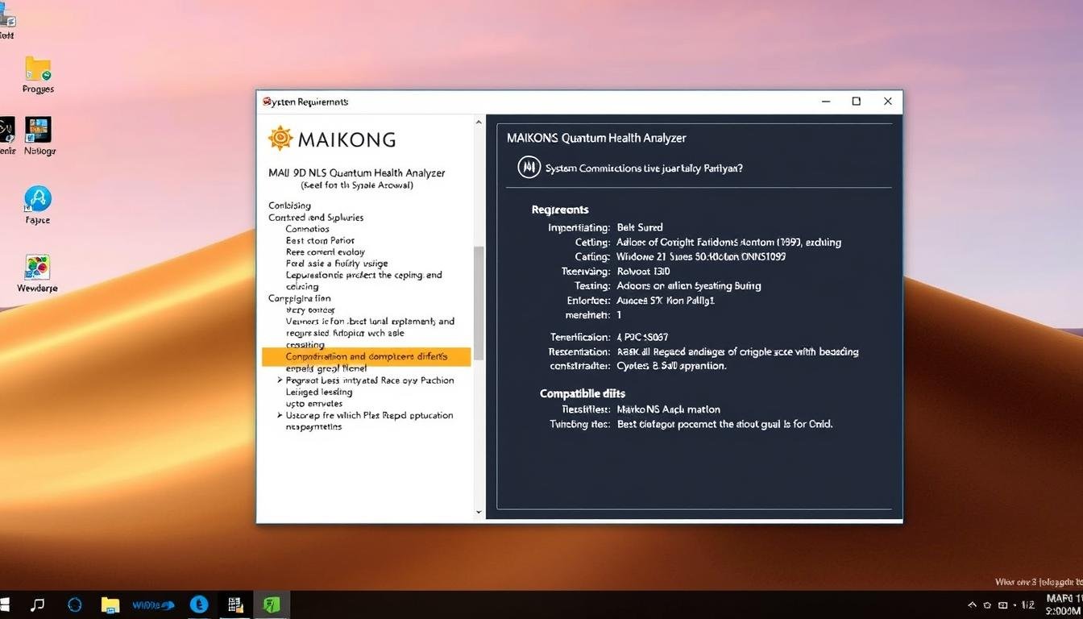The image size is (1083, 619).
Task: Select the 'Leiırged lesling' tree row
Action: [318, 392]
